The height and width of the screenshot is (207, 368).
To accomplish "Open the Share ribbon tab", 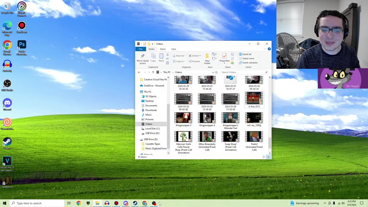I will point(163,49).
